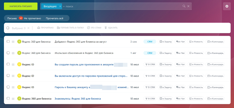Image resolution: width=234 pixels, height=108 pixels.
Task: Create task from Дайджест email (в Задачу)
Action: pyautogui.click(x=165, y=42)
